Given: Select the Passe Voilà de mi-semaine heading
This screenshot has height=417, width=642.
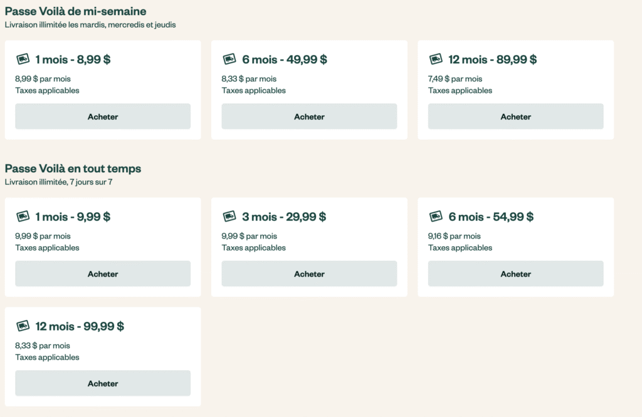Looking at the screenshot, I should pos(76,11).
